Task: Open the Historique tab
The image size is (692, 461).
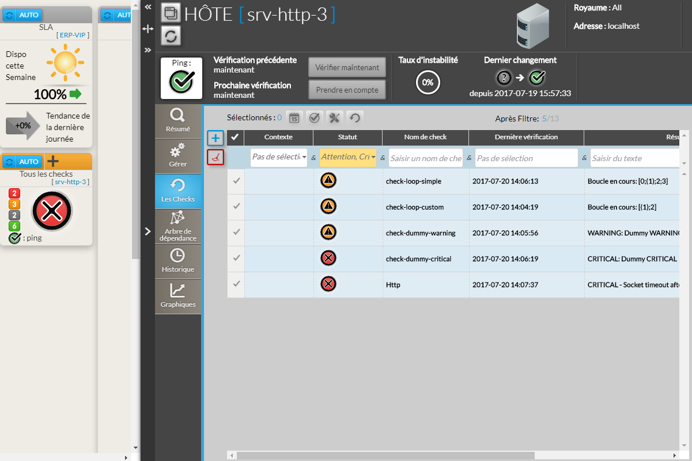Action: click(x=177, y=261)
